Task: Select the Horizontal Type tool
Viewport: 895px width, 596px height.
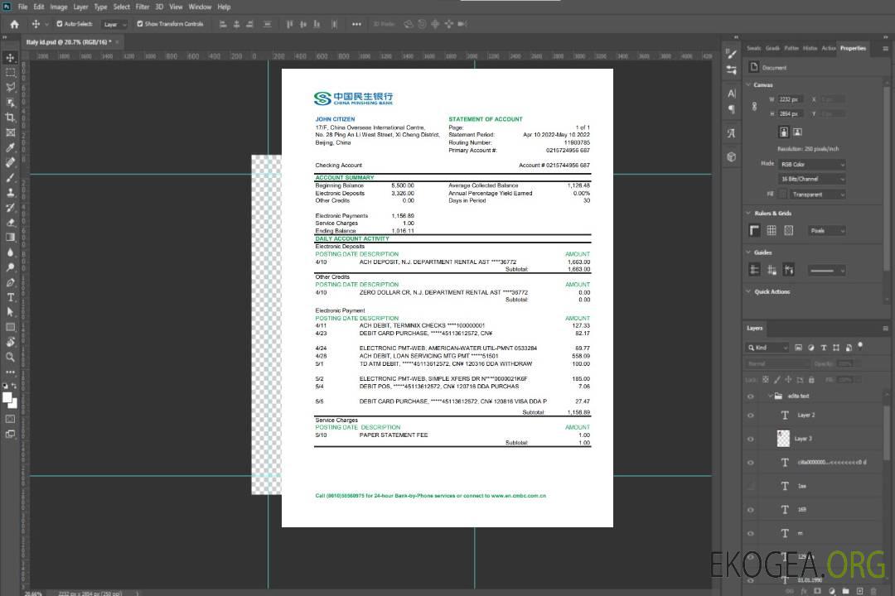Action: click(x=10, y=297)
